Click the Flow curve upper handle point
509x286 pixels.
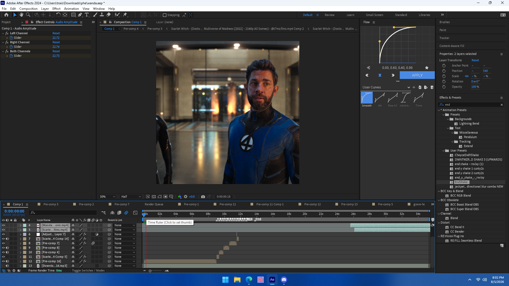click(394, 27)
